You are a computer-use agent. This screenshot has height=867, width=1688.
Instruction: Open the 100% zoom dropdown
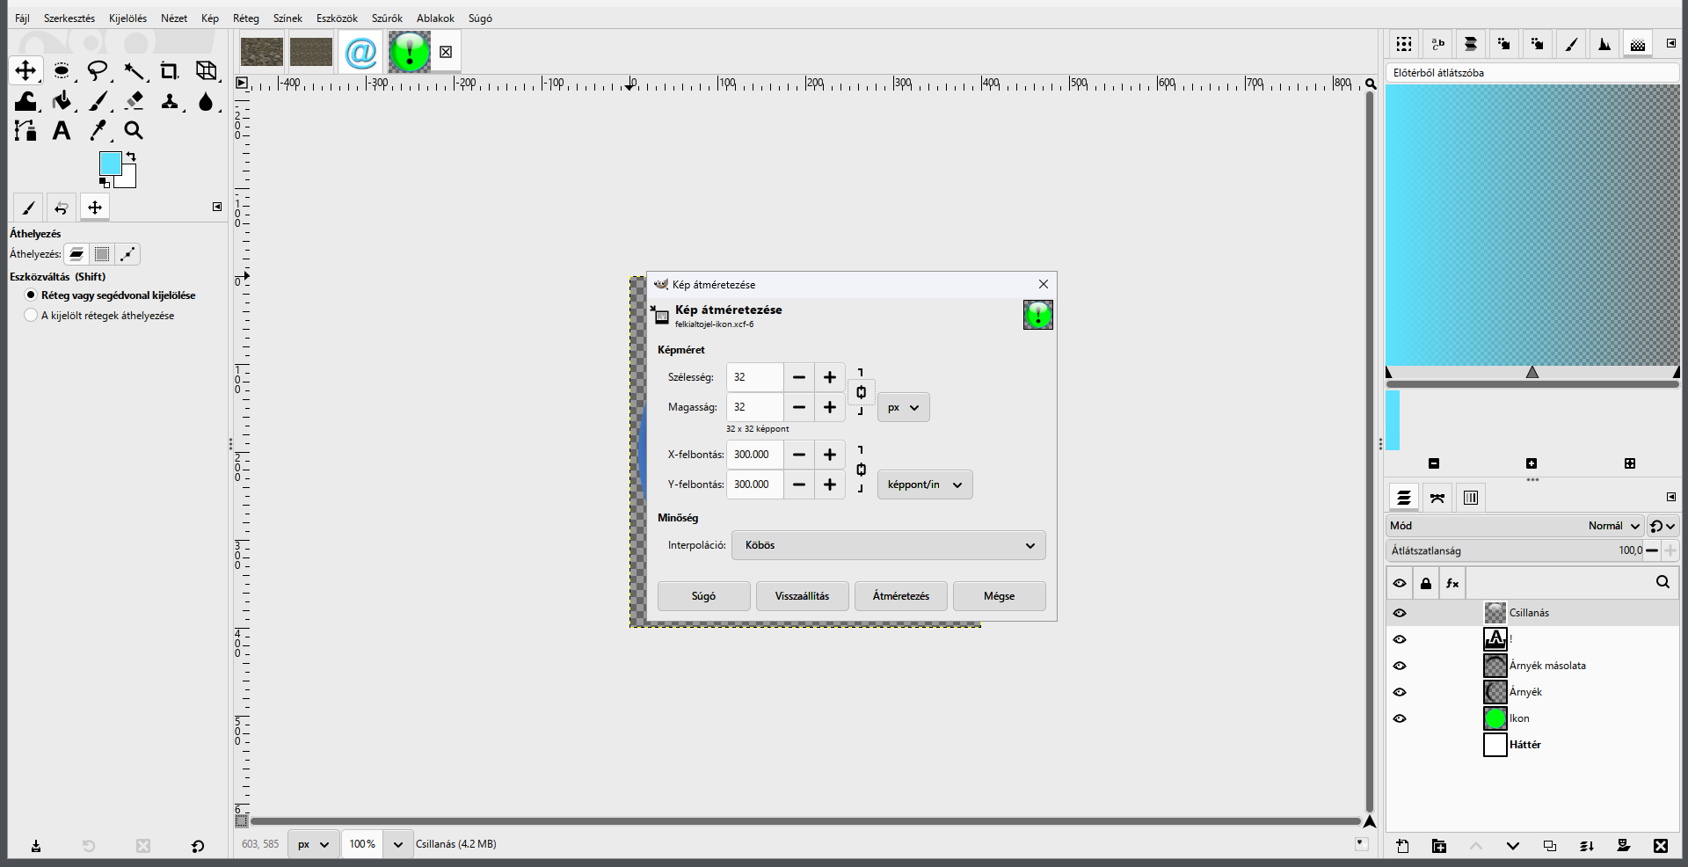[397, 844]
